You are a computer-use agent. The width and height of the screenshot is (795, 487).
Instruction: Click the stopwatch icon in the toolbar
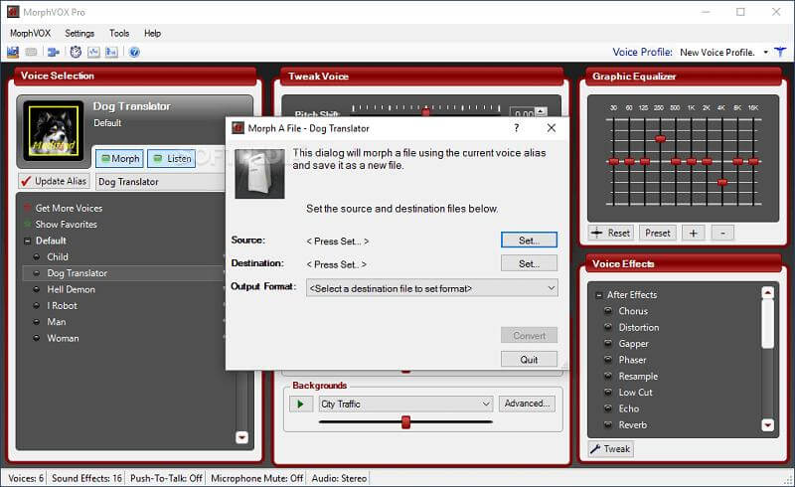tap(76, 52)
